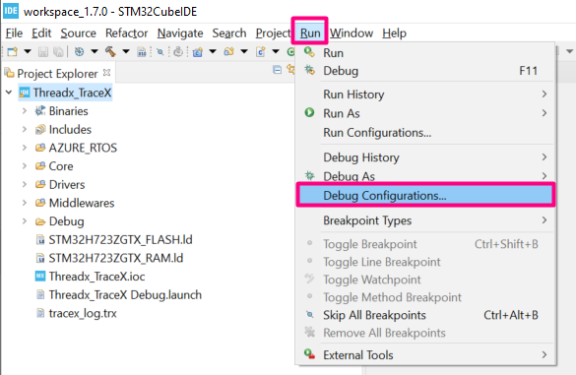Open the Run As submenu
This screenshot has width=576, height=375.
[x=425, y=113]
